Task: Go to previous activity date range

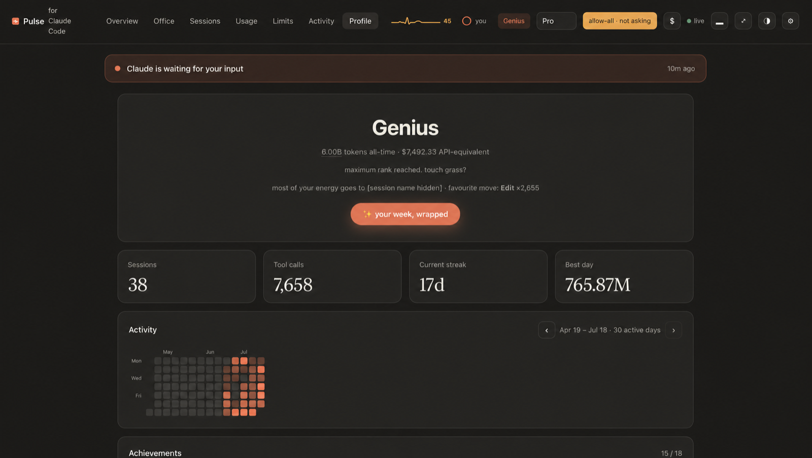Action: [x=547, y=330]
